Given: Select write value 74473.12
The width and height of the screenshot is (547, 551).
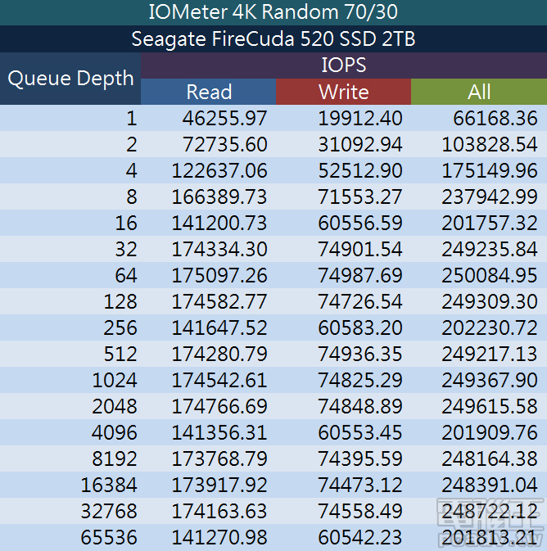Looking at the screenshot, I should click(360, 485).
